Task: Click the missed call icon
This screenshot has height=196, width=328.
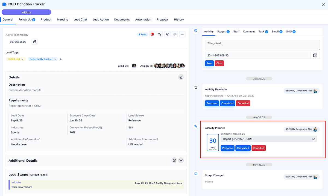Action: click(x=167, y=34)
